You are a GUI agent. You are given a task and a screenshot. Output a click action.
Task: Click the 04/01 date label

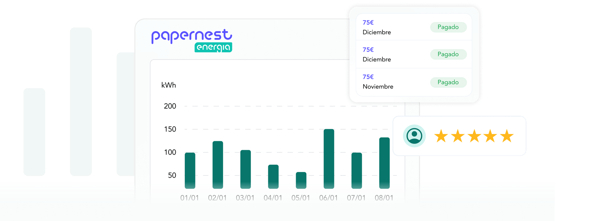click(273, 198)
